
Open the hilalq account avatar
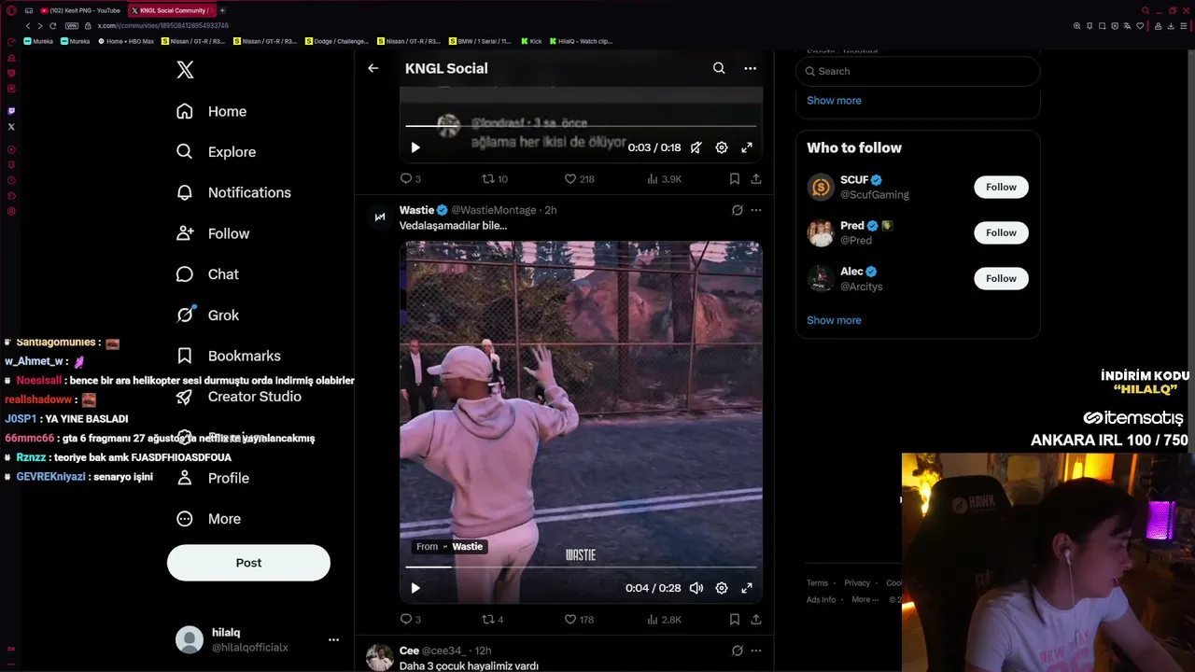tap(190, 639)
